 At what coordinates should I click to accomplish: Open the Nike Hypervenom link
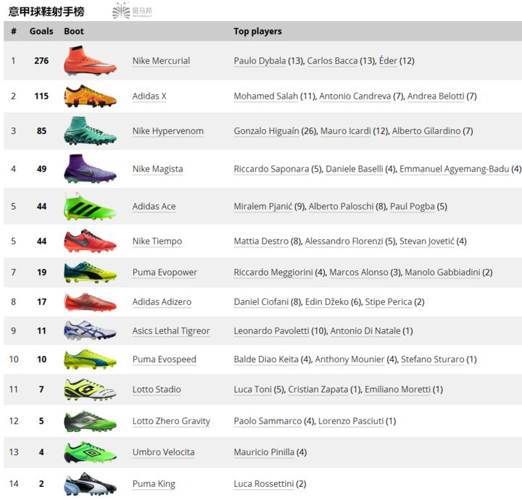click(167, 131)
